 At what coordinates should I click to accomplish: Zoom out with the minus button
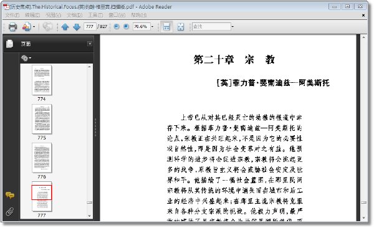117,26
